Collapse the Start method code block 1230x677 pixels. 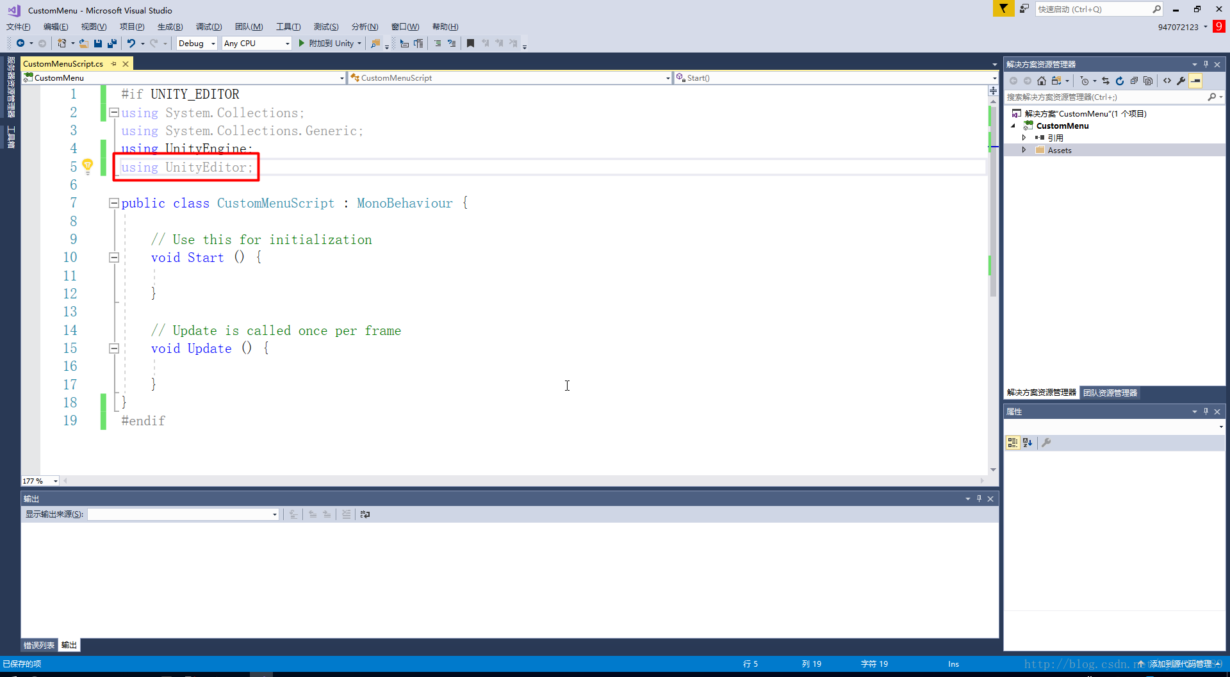click(x=114, y=257)
